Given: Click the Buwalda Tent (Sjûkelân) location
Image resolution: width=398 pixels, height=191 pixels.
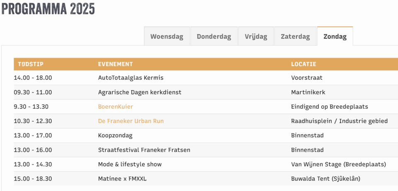Looking at the screenshot, I should tap(325, 179).
